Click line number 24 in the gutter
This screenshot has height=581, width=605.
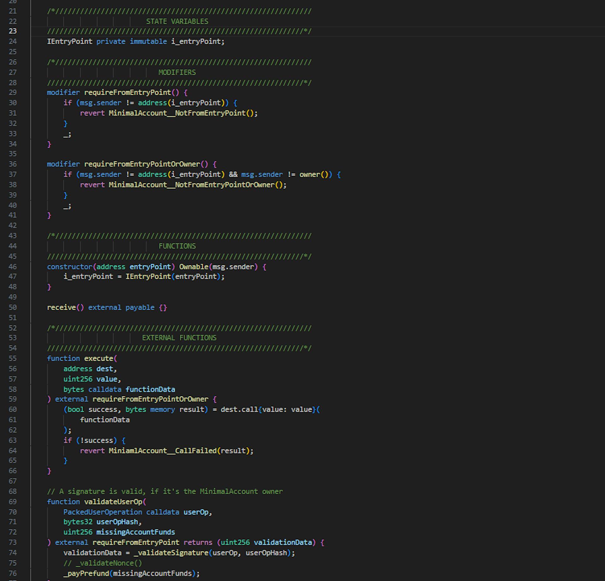[x=13, y=41]
